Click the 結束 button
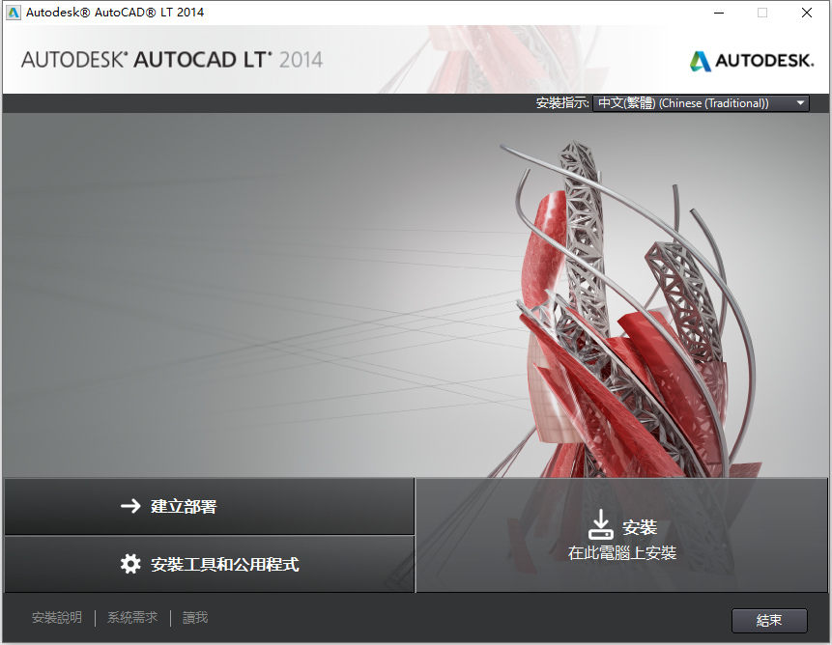832x645 pixels. click(x=769, y=620)
